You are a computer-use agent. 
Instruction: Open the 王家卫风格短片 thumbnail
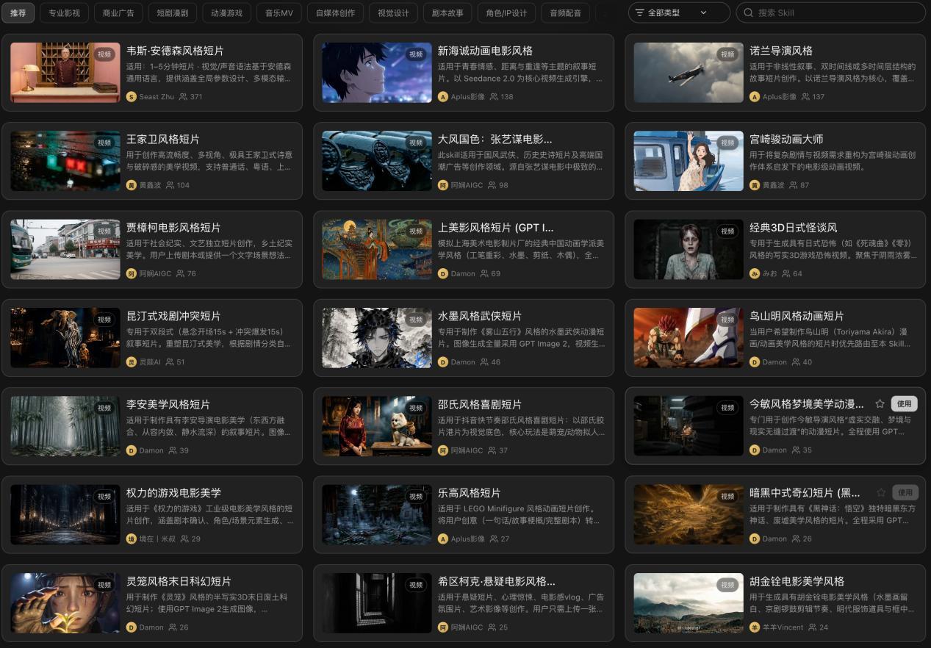[x=65, y=161]
